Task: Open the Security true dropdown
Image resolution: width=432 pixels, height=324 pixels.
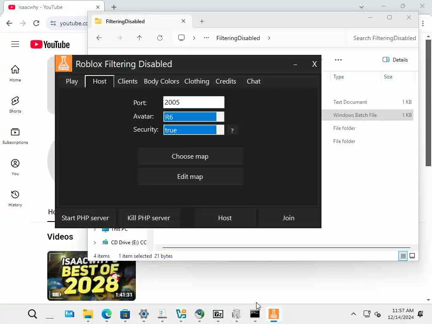Action: click(x=194, y=130)
